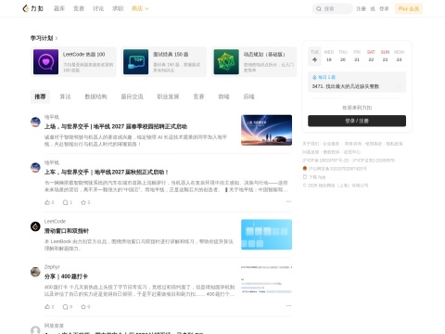The width and height of the screenshot is (445, 334).
Task: Select FRI 21 in the calendar strip
Action: 357,56
